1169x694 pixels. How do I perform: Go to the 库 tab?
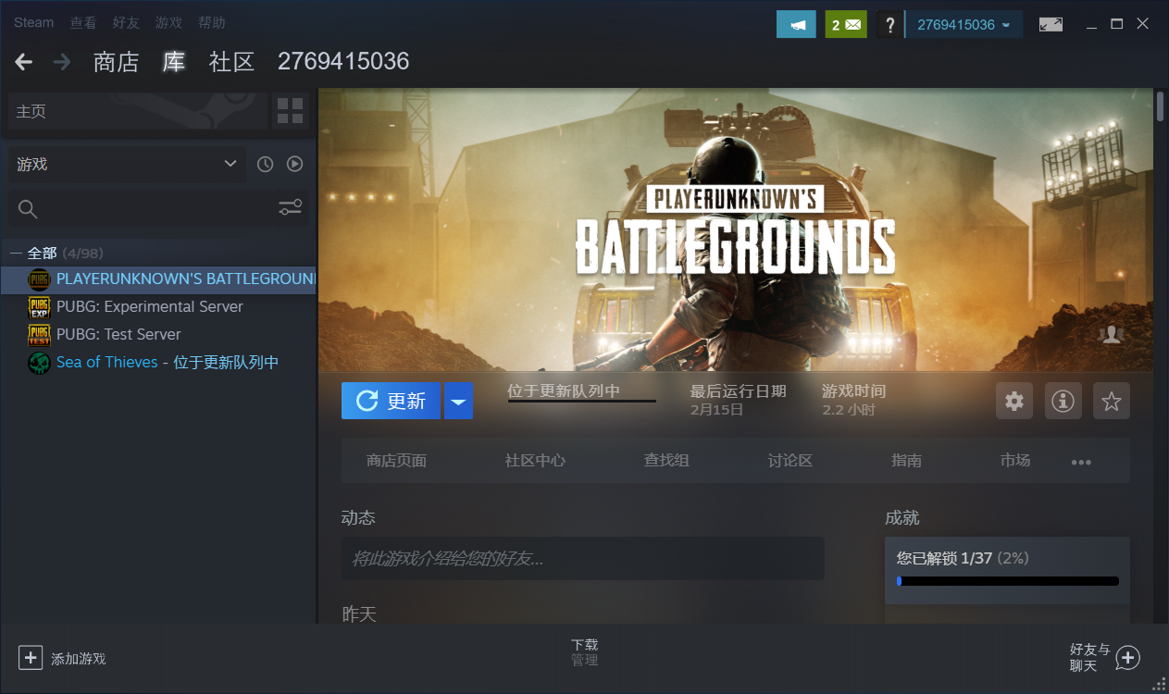174,62
